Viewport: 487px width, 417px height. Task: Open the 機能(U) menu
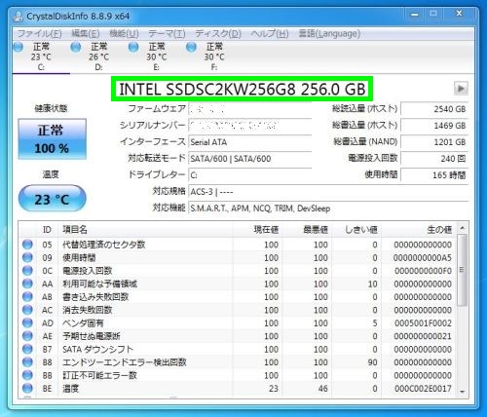pyautogui.click(x=124, y=34)
